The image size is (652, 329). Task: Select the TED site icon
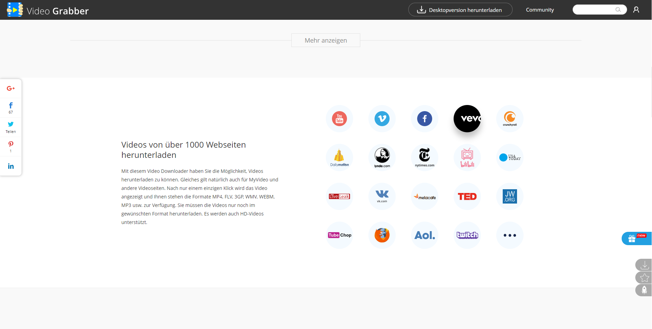point(467,196)
